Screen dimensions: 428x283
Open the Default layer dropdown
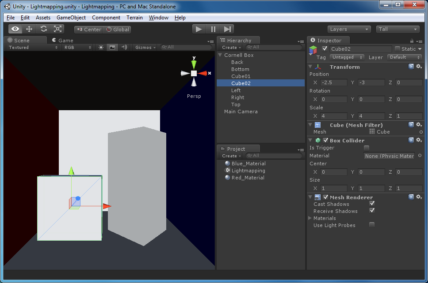point(405,57)
